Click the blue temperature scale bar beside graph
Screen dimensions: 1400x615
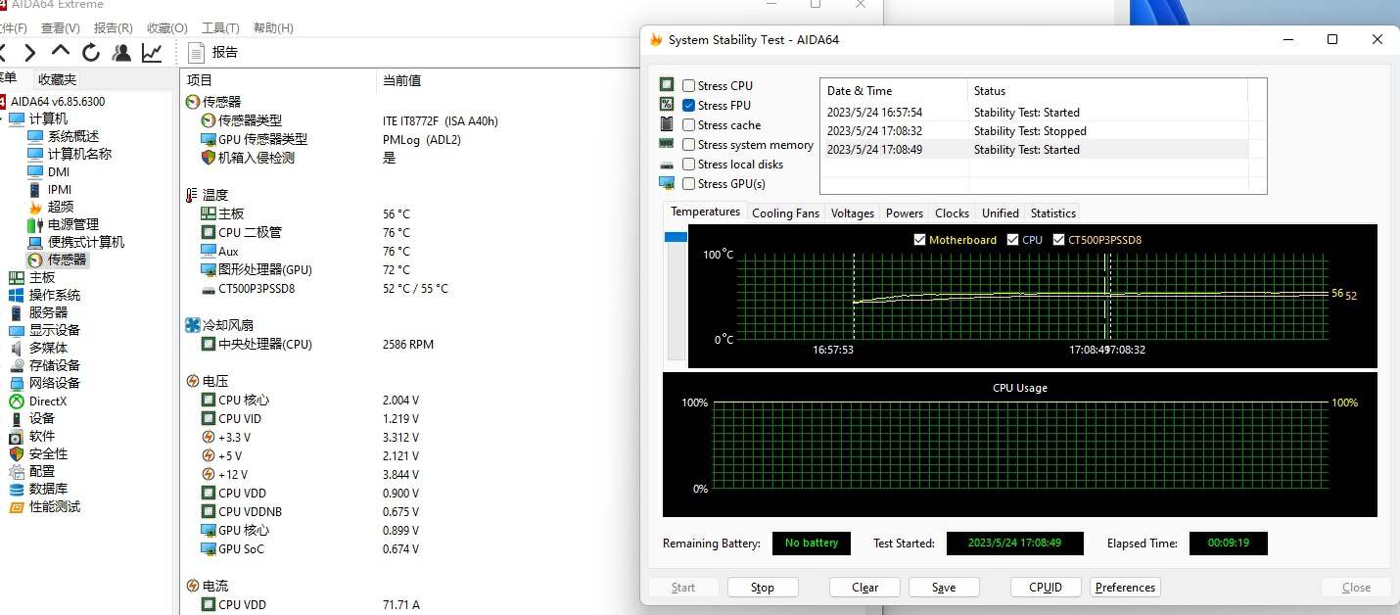pyautogui.click(x=677, y=237)
